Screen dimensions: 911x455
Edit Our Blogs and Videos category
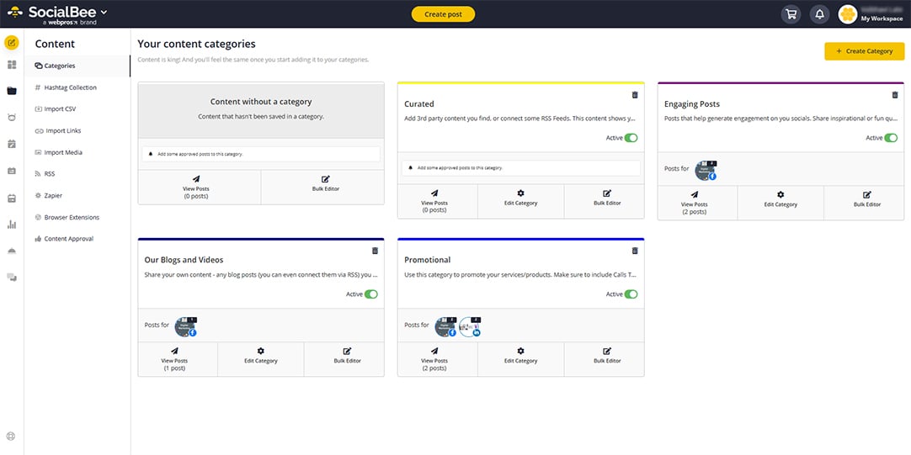click(261, 359)
